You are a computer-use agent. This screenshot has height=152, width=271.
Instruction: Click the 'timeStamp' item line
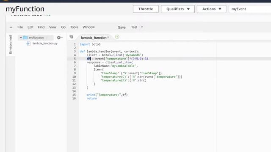point(131,73)
